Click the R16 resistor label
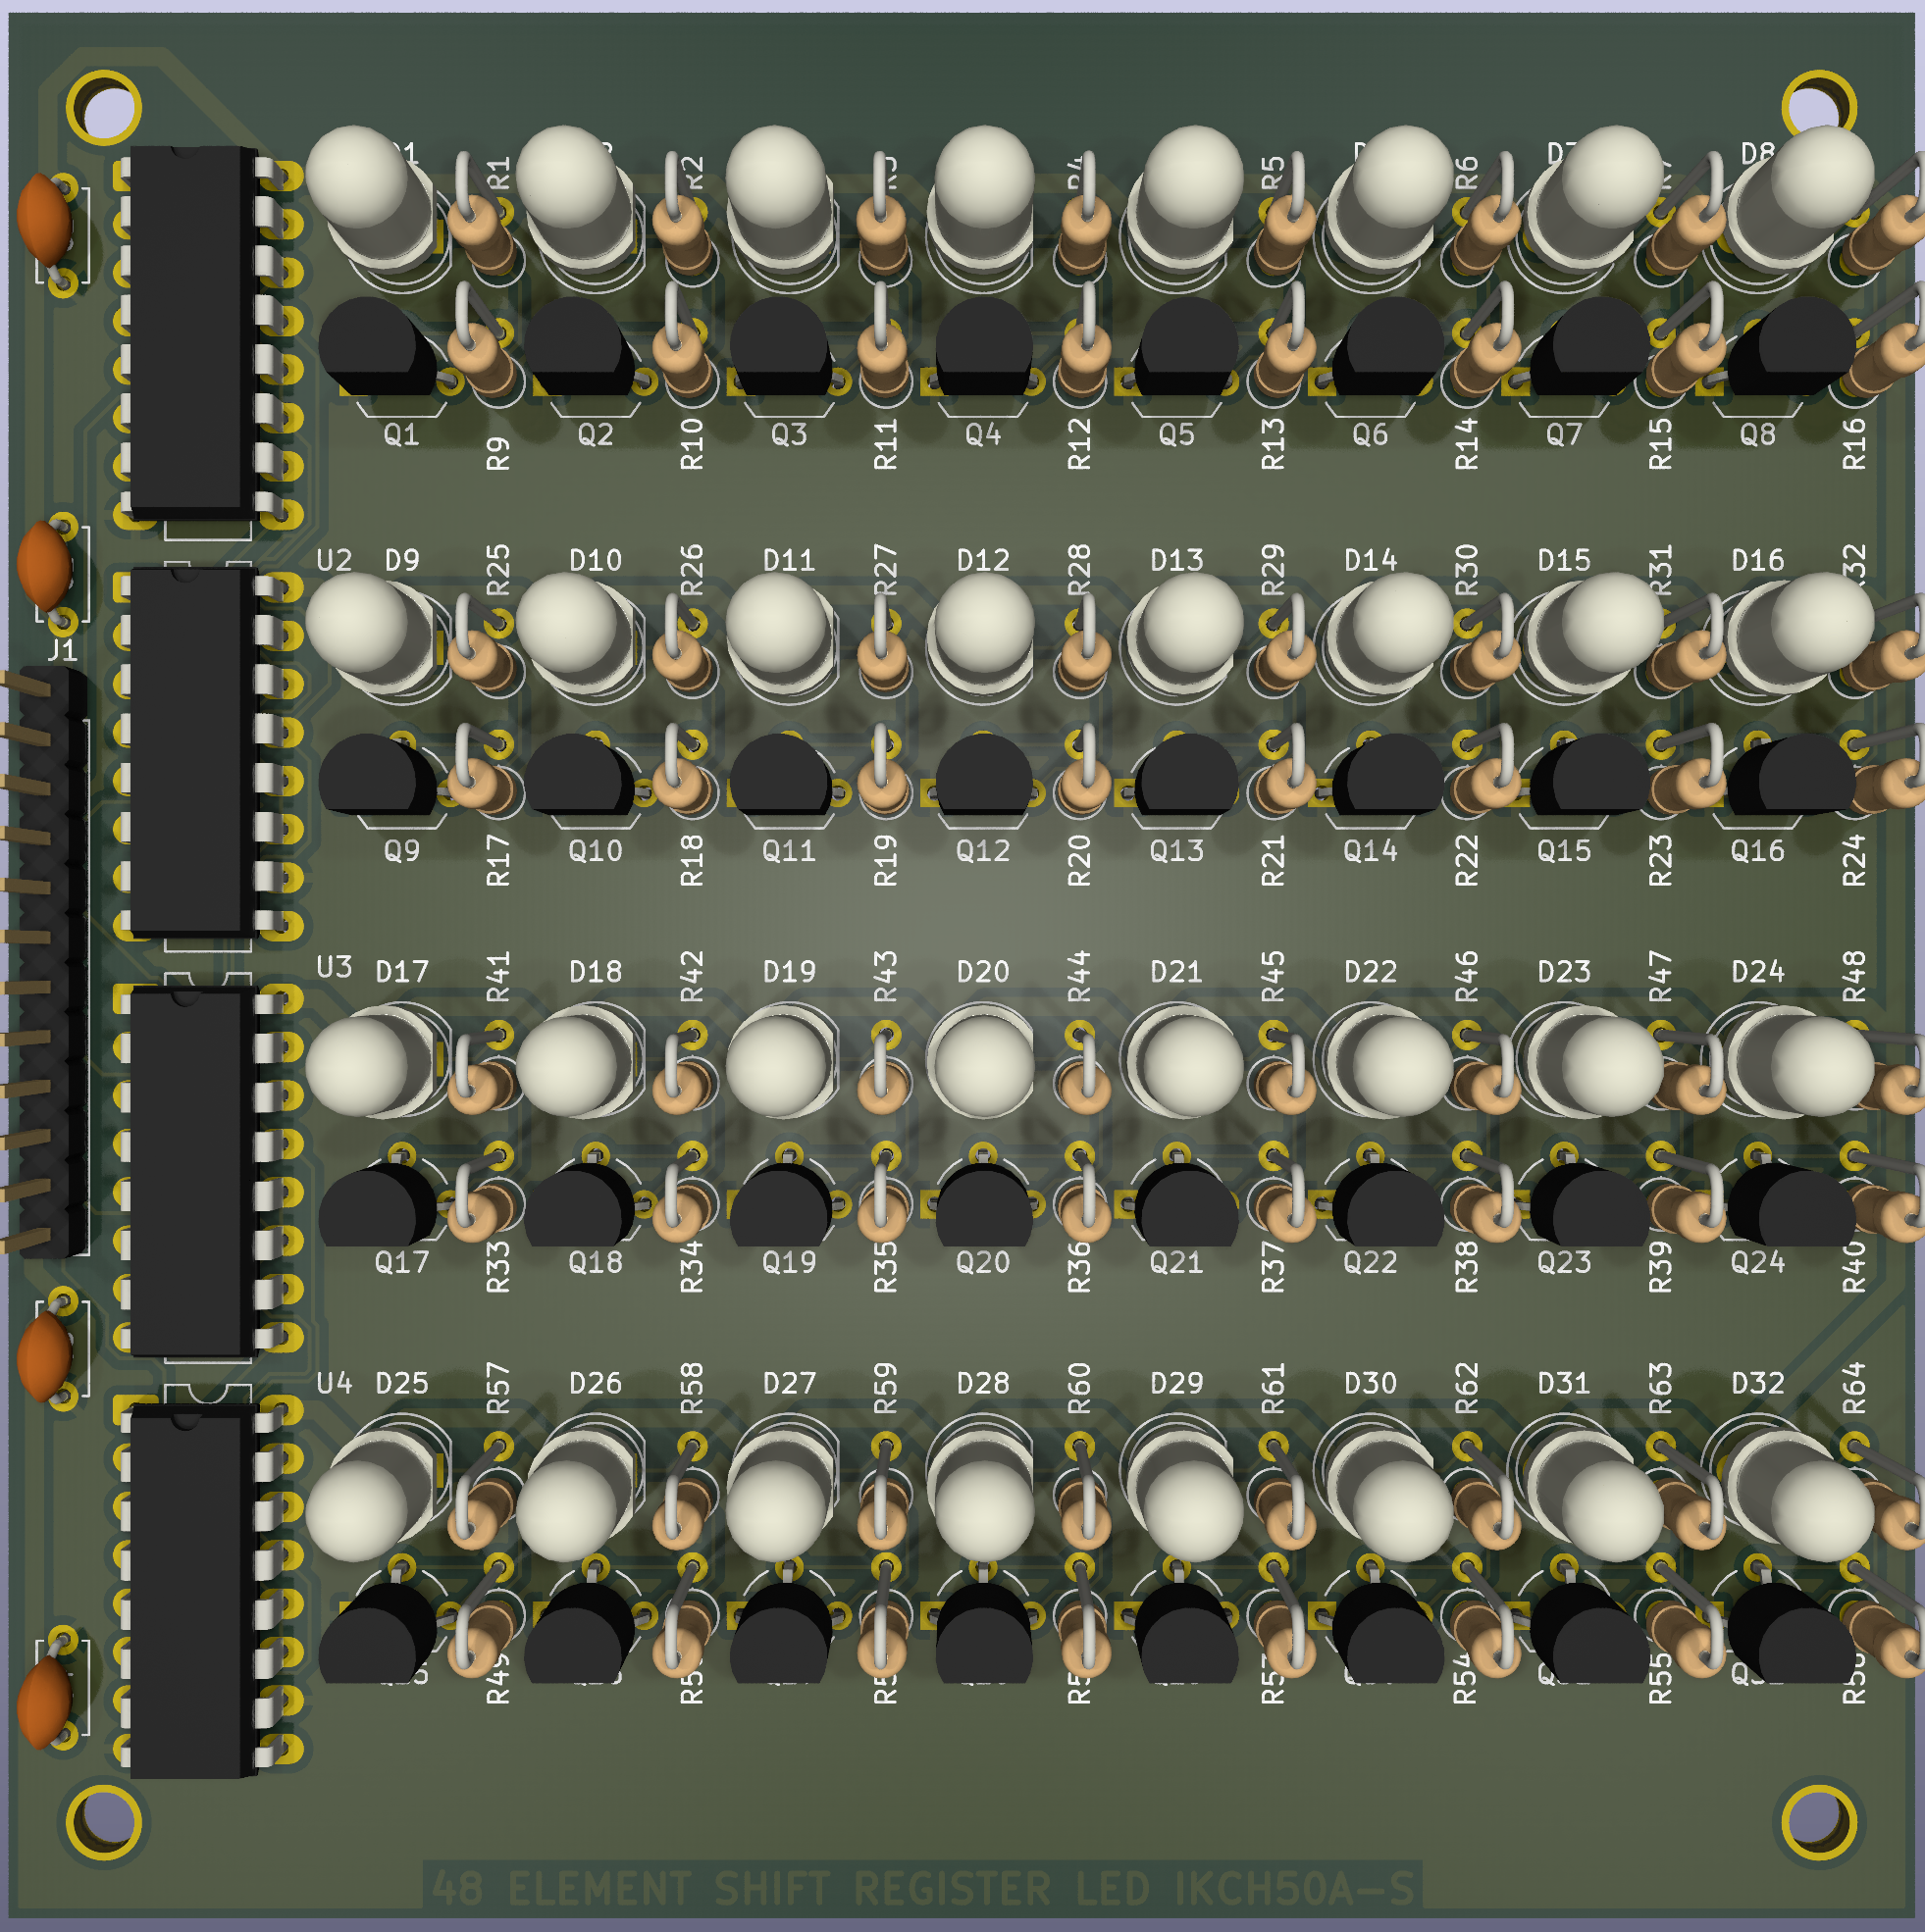This screenshot has height=1932, width=1925. coord(1854,444)
